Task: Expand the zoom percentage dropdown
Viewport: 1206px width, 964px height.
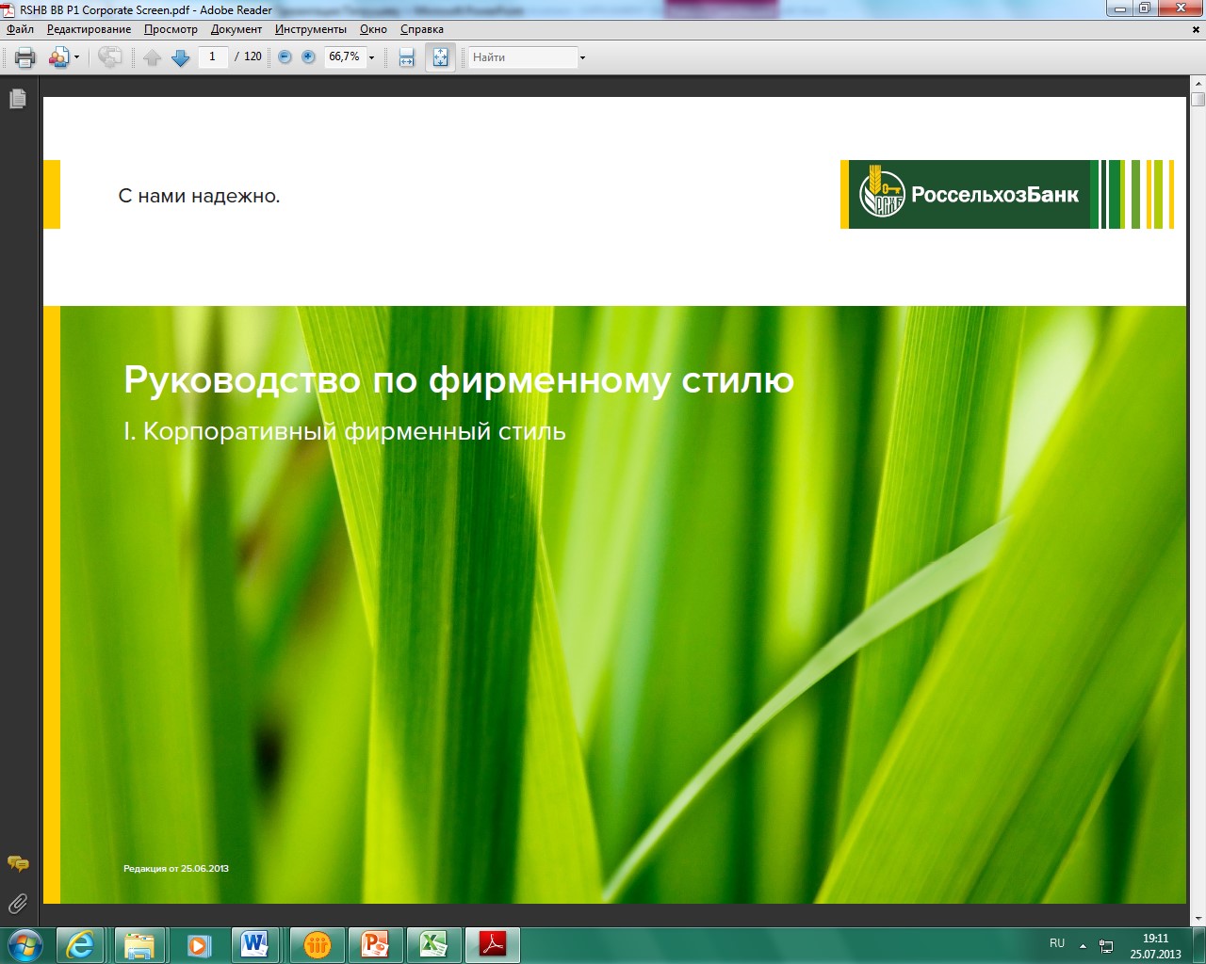Action: (371, 57)
